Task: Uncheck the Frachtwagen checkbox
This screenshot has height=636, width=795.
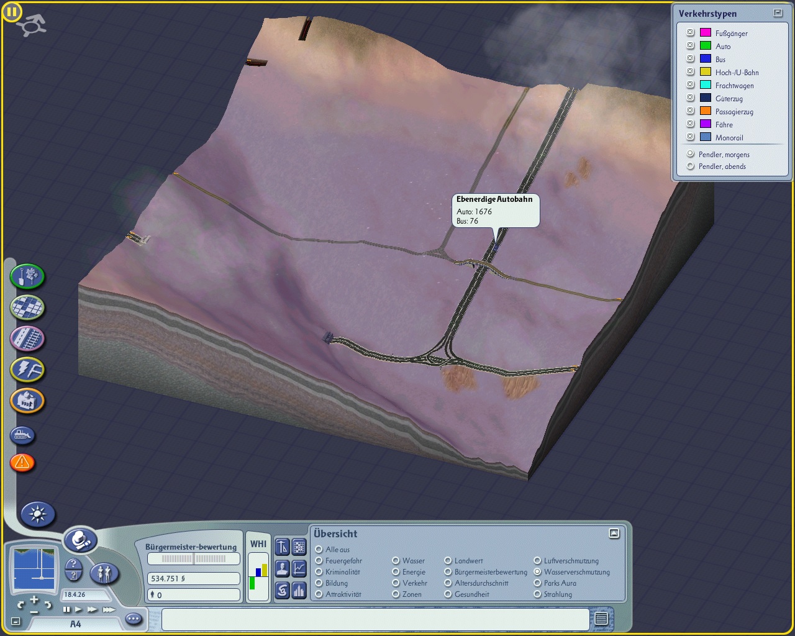Action: [x=690, y=84]
